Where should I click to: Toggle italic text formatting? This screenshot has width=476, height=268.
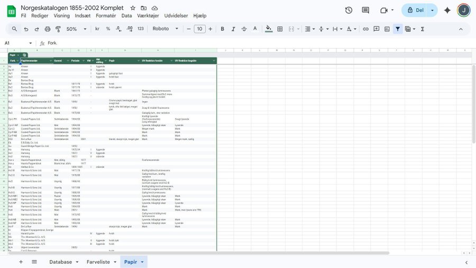tap(233, 29)
